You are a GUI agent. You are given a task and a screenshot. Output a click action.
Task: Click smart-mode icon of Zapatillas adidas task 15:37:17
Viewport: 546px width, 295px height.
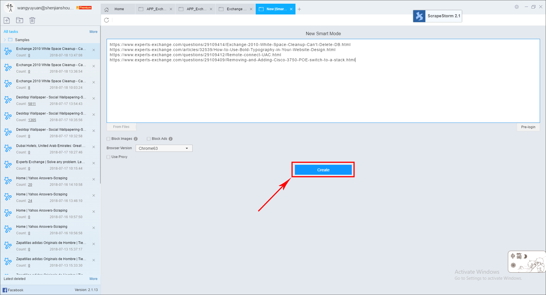tap(8, 246)
